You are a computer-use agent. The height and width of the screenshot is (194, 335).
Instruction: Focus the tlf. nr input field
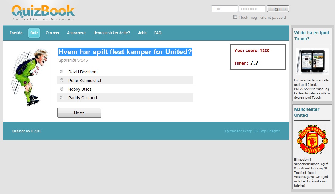pyautogui.click(x=224, y=9)
